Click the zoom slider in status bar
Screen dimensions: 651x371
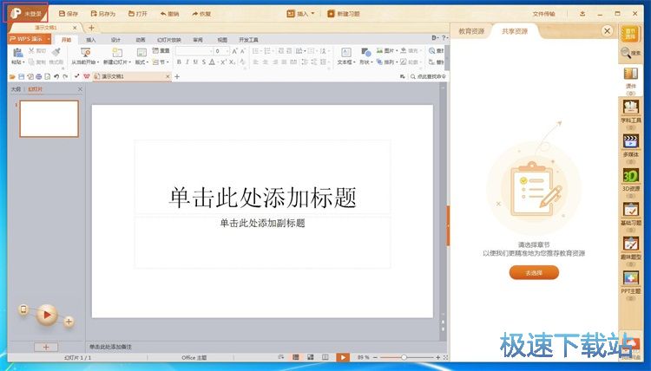pyautogui.click(x=404, y=357)
